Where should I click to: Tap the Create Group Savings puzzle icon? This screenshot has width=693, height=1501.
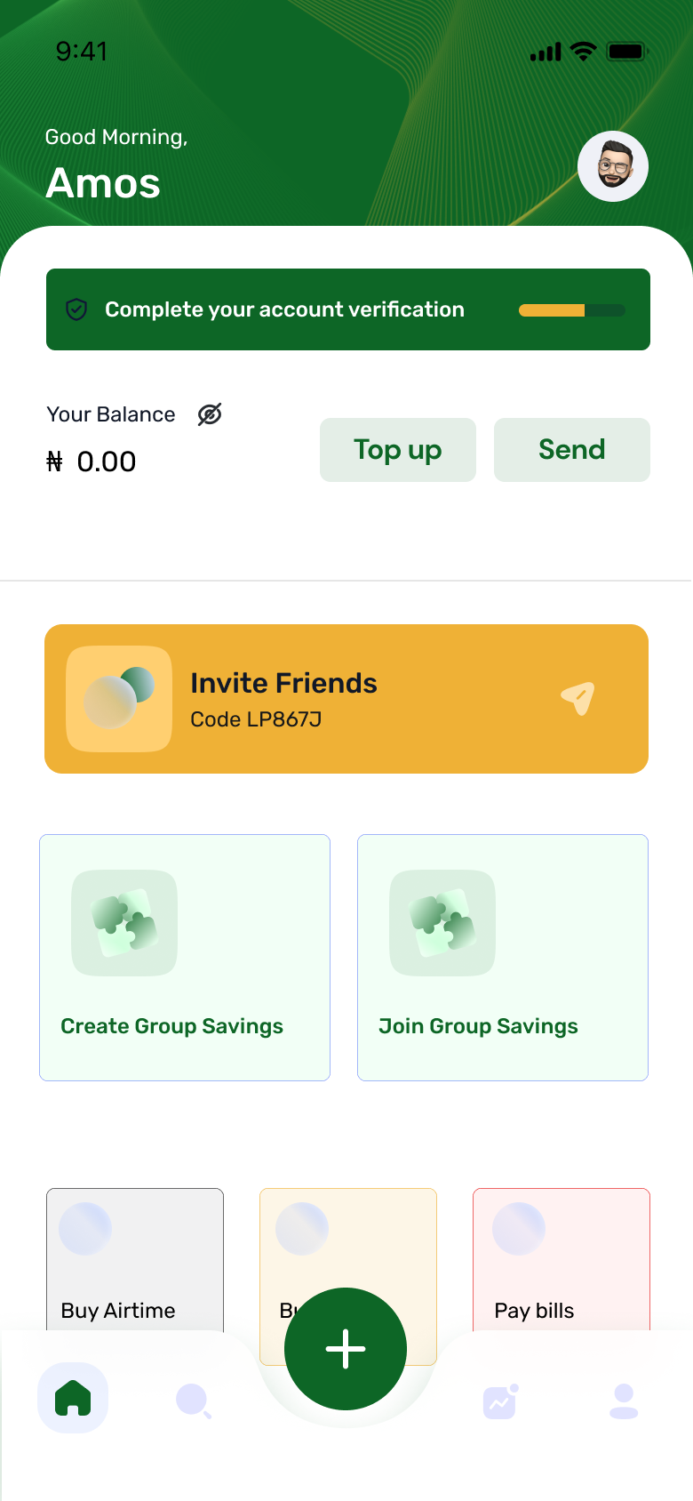point(124,923)
